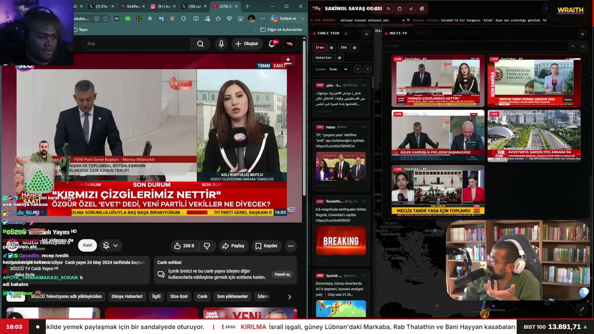Show more category chips with right arrow

(x=290, y=297)
